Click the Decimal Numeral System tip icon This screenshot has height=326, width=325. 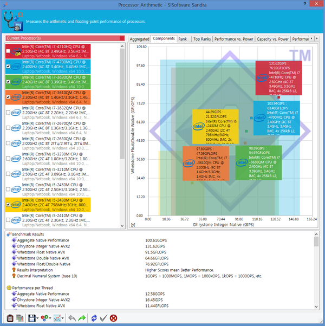pyautogui.click(x=14, y=276)
